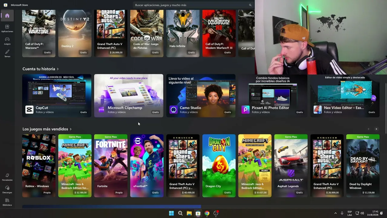Click the 'Nex Video Editor – Eas...' title text
This screenshot has width=387, height=218.
coord(344,108)
